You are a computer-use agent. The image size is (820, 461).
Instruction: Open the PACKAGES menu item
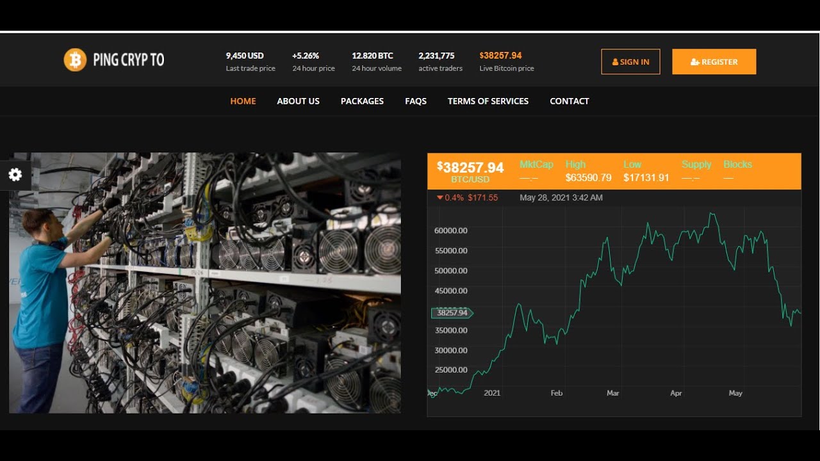362,101
